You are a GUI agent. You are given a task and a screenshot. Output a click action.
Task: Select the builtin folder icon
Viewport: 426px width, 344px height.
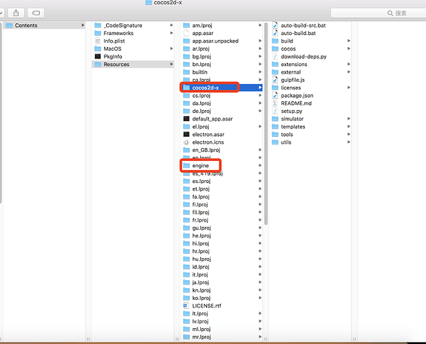click(x=187, y=72)
